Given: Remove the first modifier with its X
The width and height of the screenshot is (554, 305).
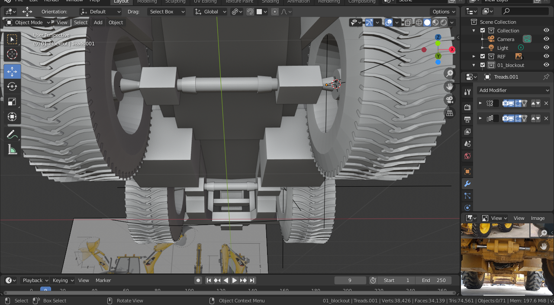Looking at the screenshot, I should click(546, 103).
